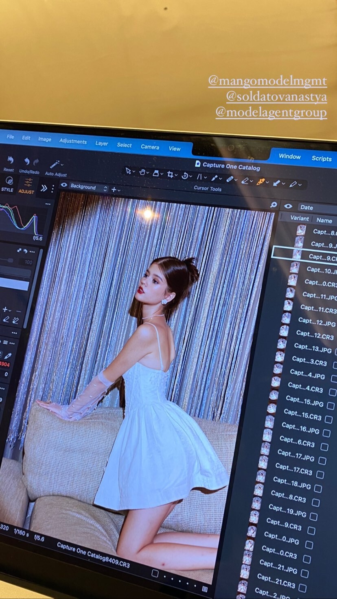Expand hidden tool tabs with the double chevron
Screen dimensions: 337x599
coord(44,188)
